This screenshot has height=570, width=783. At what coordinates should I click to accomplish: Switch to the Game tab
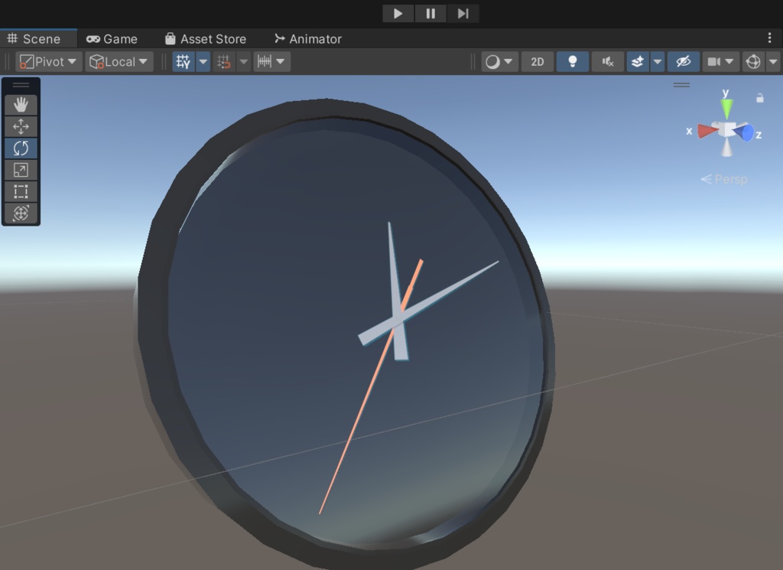click(x=113, y=38)
